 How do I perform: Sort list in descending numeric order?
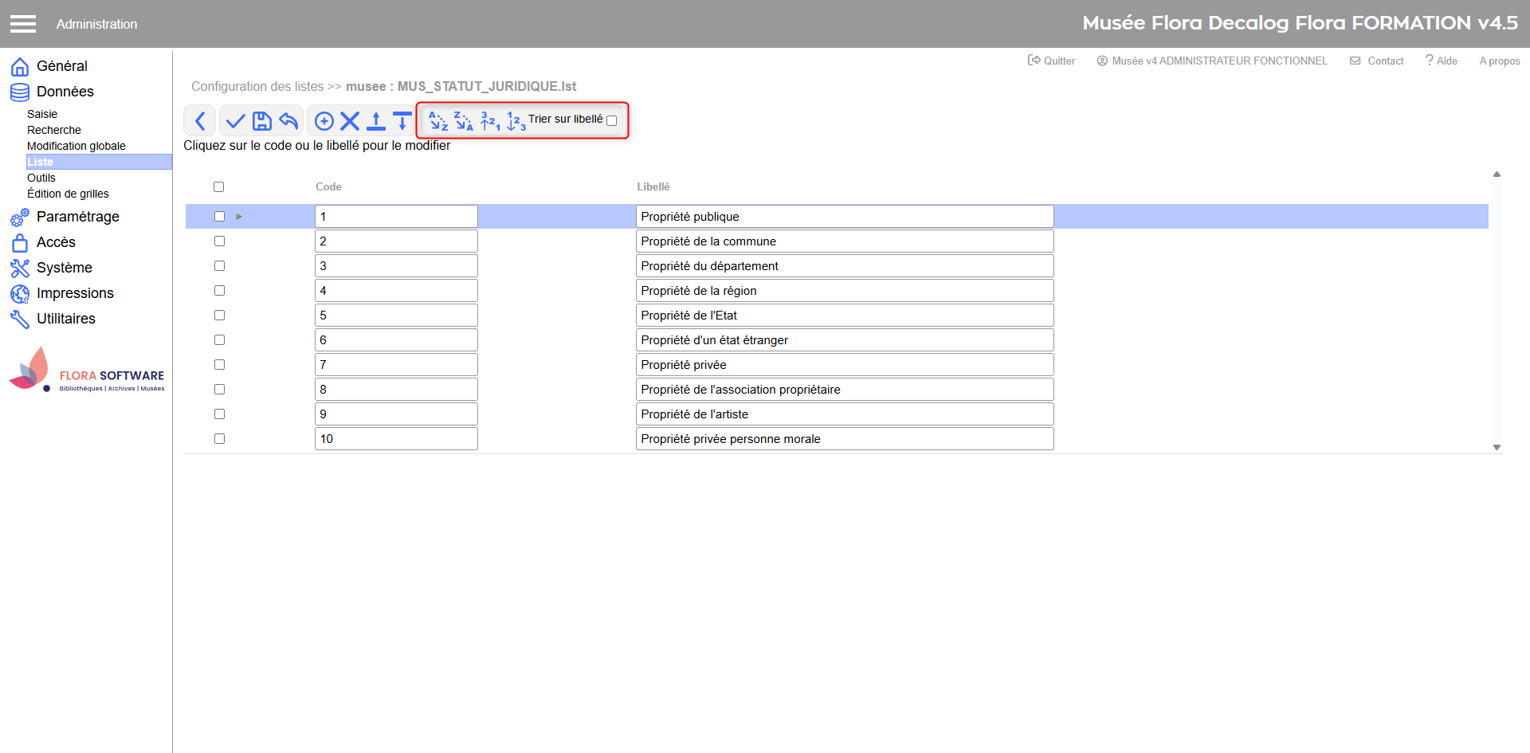[490, 121]
